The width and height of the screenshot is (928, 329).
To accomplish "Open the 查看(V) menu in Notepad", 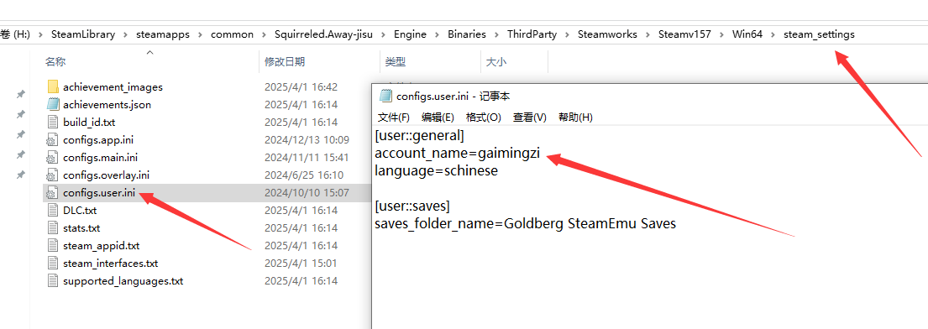I will pyautogui.click(x=530, y=117).
